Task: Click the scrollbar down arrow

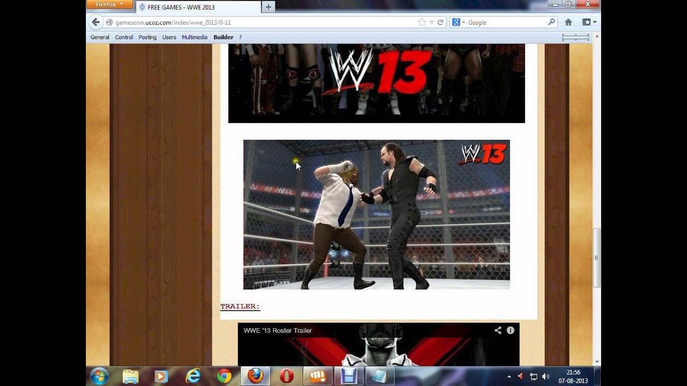Action: tap(596, 362)
